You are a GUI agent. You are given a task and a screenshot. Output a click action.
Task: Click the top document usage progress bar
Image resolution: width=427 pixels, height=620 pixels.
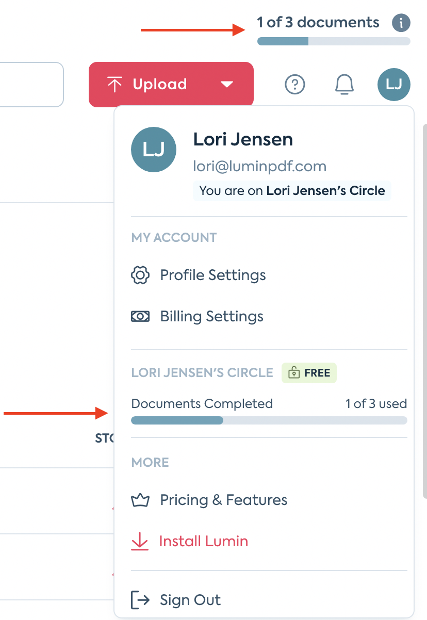click(334, 42)
